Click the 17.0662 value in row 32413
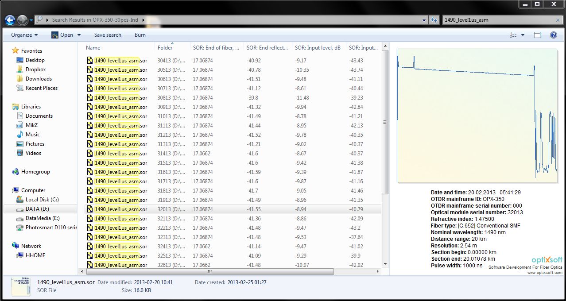 tap(202, 247)
